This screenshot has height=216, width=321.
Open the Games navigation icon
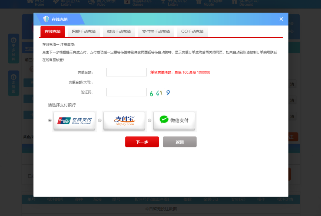tap(127, 2)
